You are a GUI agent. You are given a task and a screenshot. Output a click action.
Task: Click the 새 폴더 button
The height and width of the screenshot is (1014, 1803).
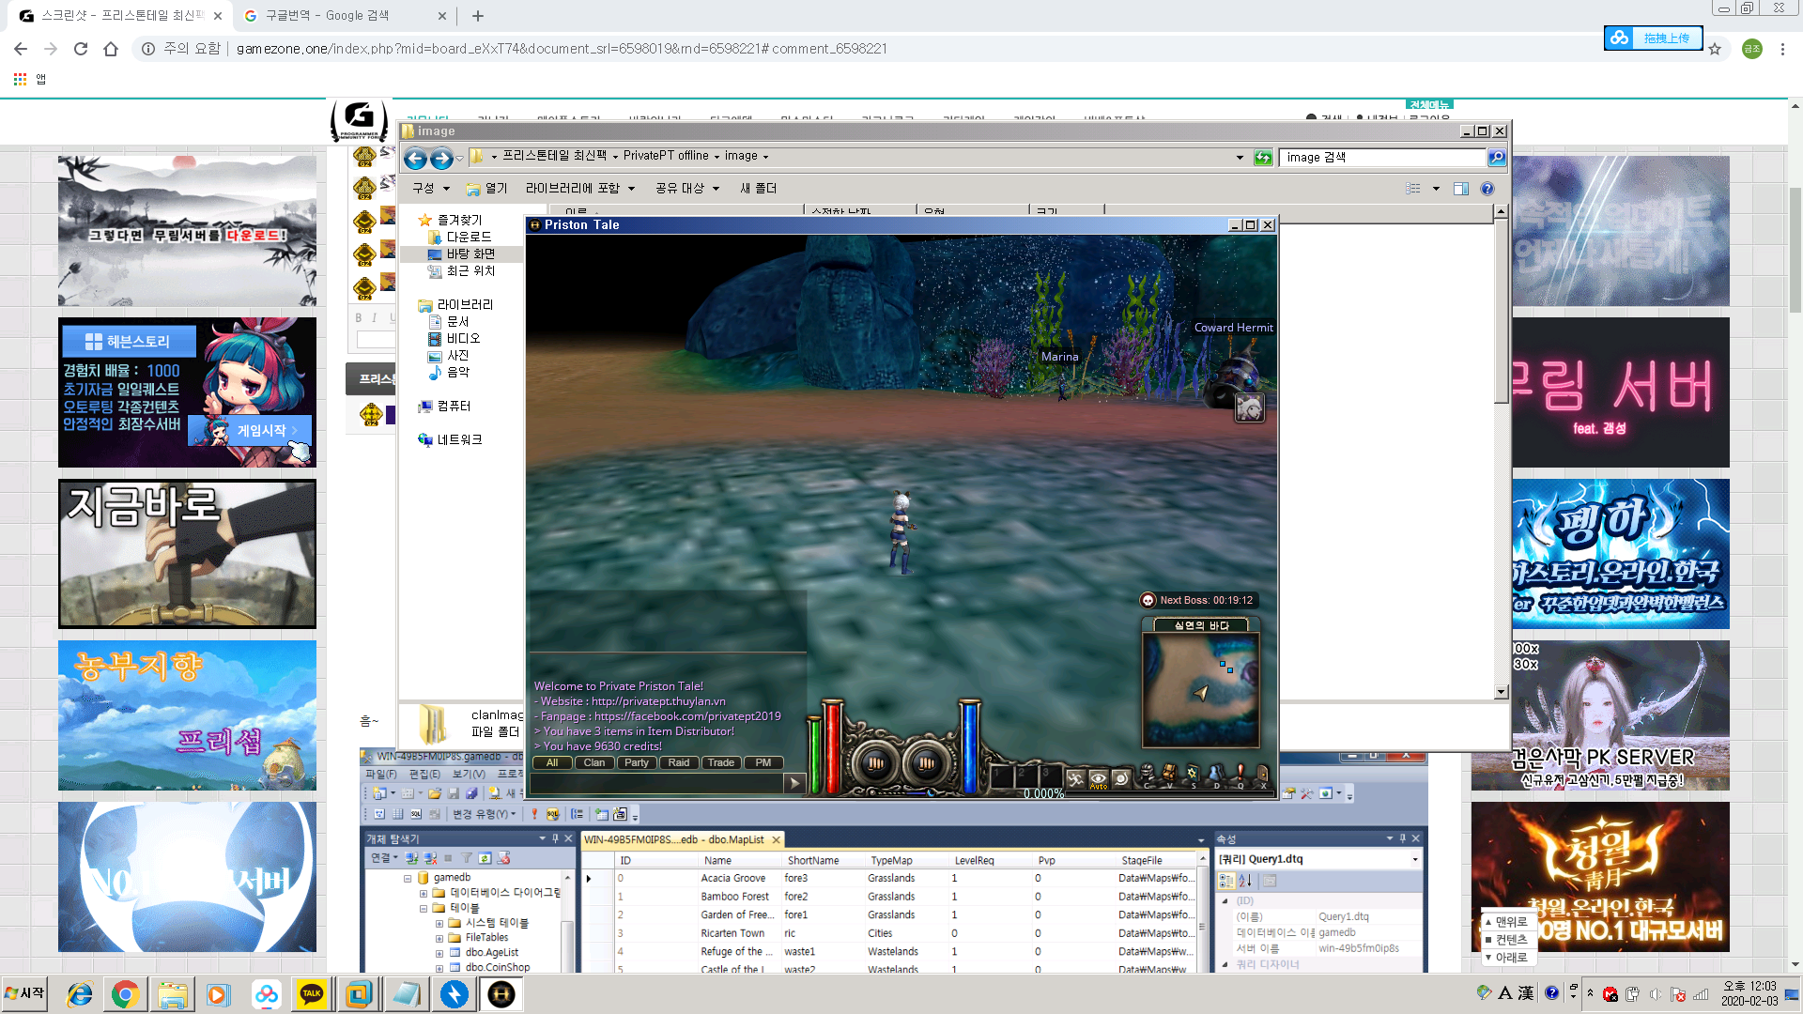coord(758,189)
